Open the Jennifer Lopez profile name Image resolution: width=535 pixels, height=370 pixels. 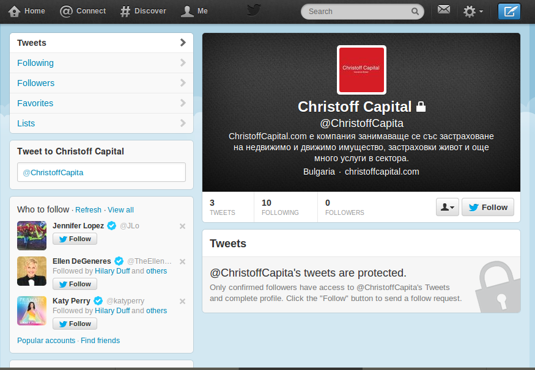coord(78,226)
